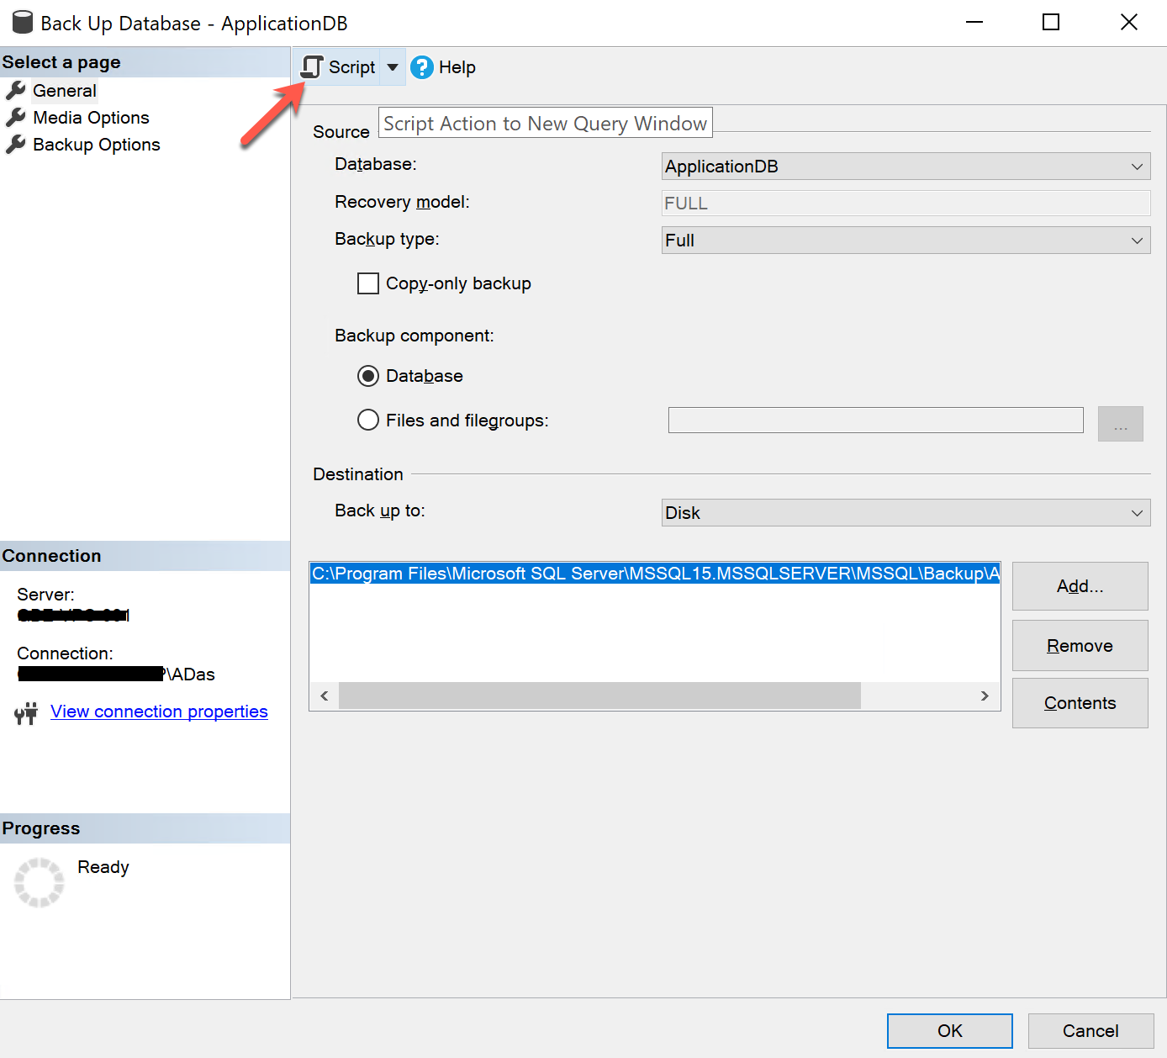
Task: Select the Files and filegroups radio button
Action: tap(367, 420)
